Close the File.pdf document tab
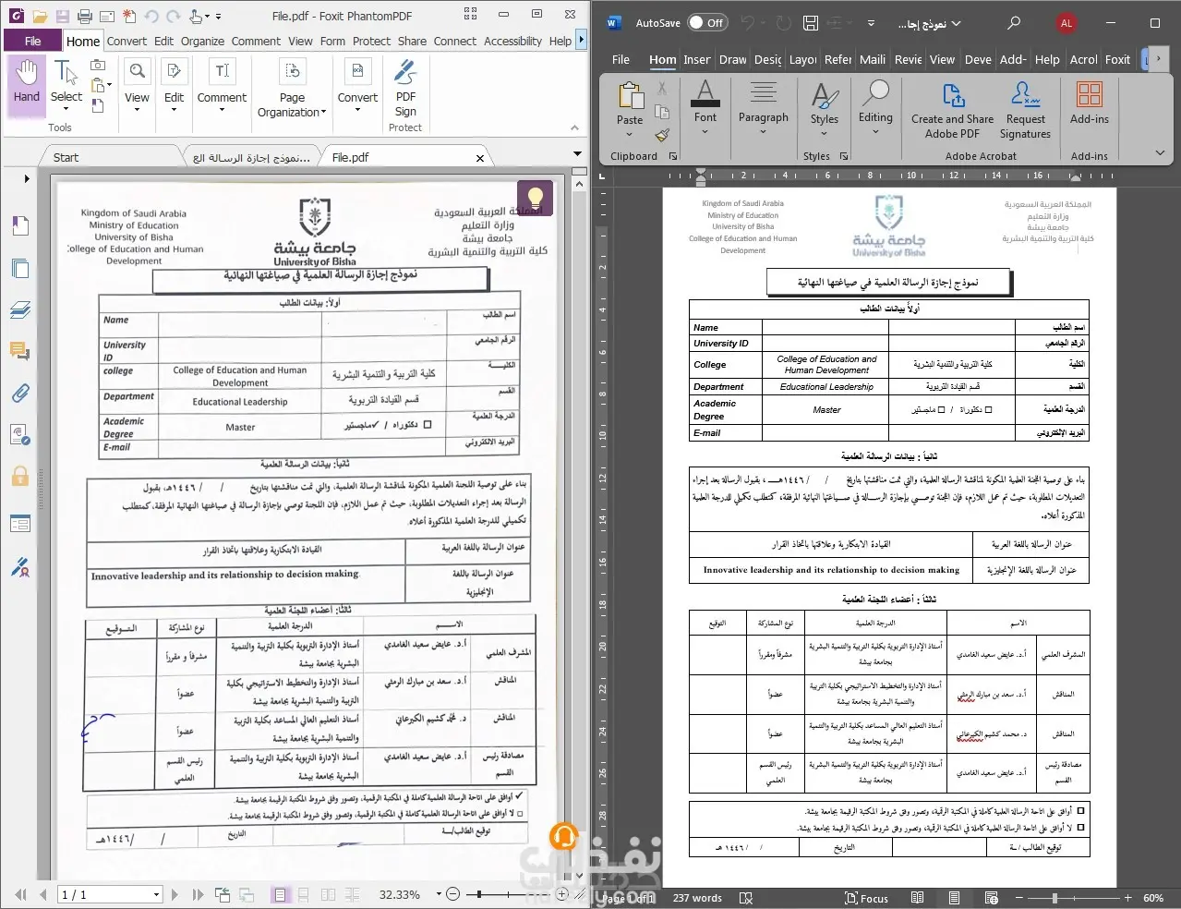This screenshot has width=1181, height=909. click(480, 158)
